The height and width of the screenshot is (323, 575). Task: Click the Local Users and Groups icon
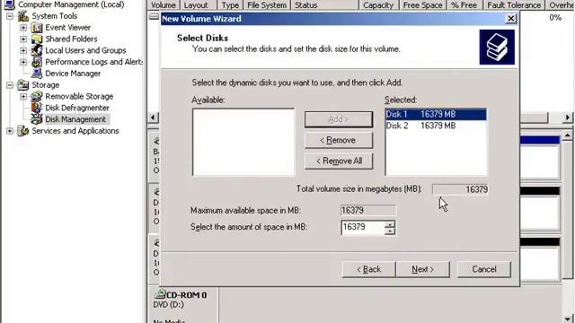(37, 50)
